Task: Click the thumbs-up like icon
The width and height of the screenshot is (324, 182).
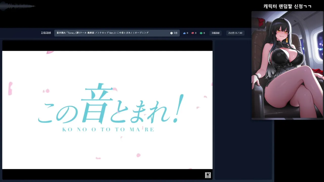Action: tap(184, 33)
